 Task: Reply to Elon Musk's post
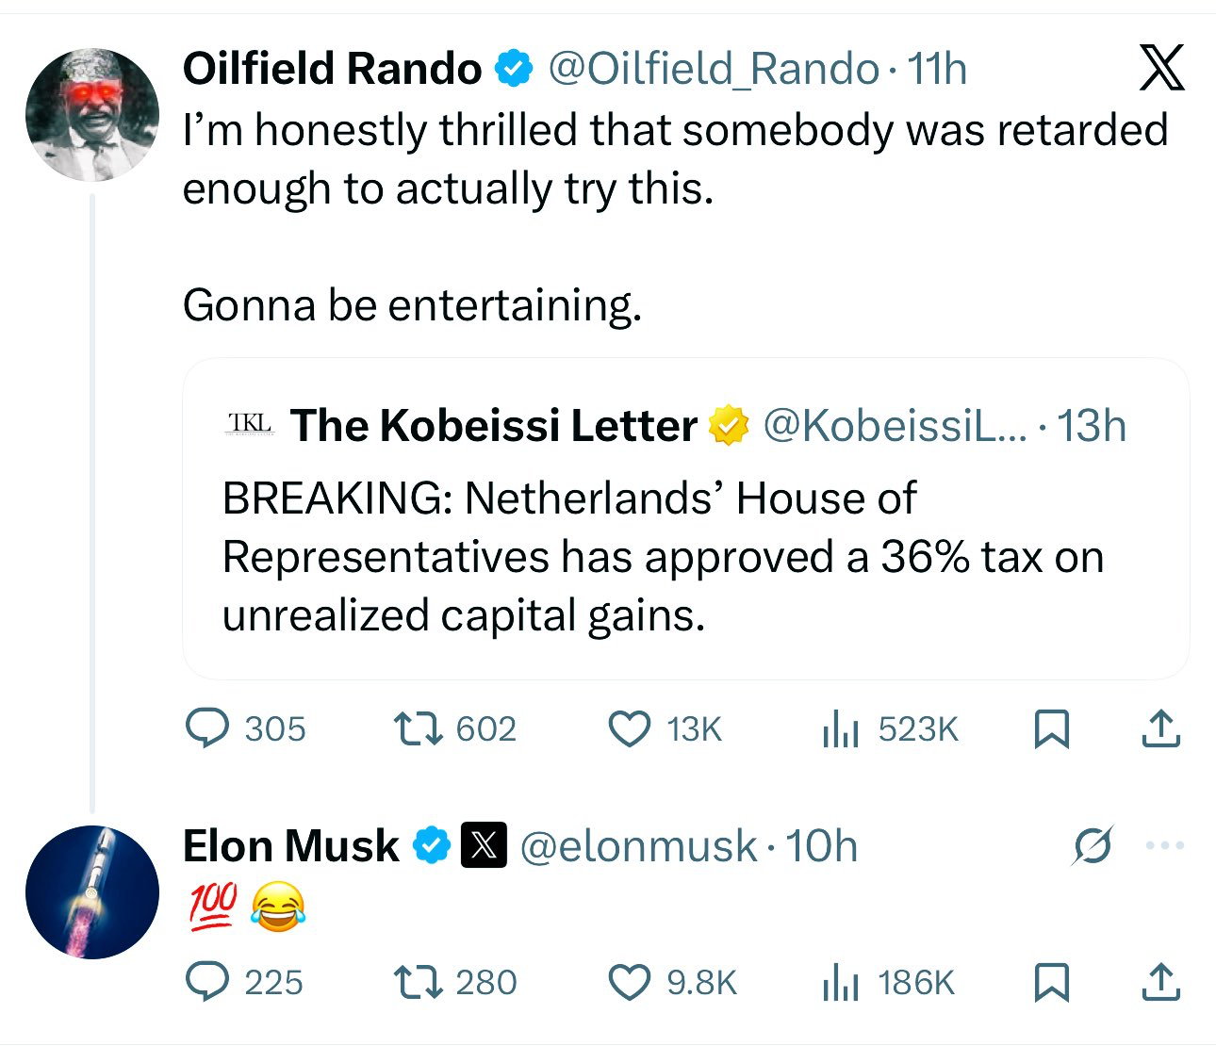[x=207, y=982]
